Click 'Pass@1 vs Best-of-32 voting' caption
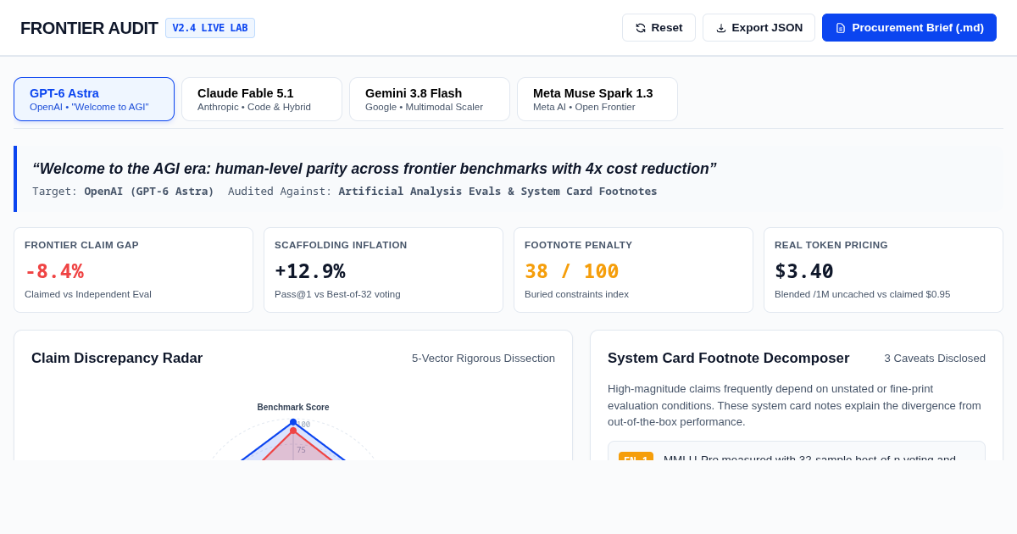The image size is (1017, 534). (x=337, y=294)
